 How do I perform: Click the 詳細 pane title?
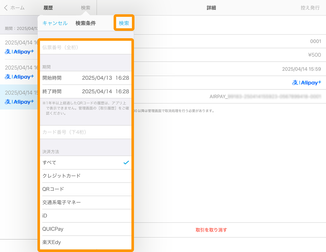[211, 8]
